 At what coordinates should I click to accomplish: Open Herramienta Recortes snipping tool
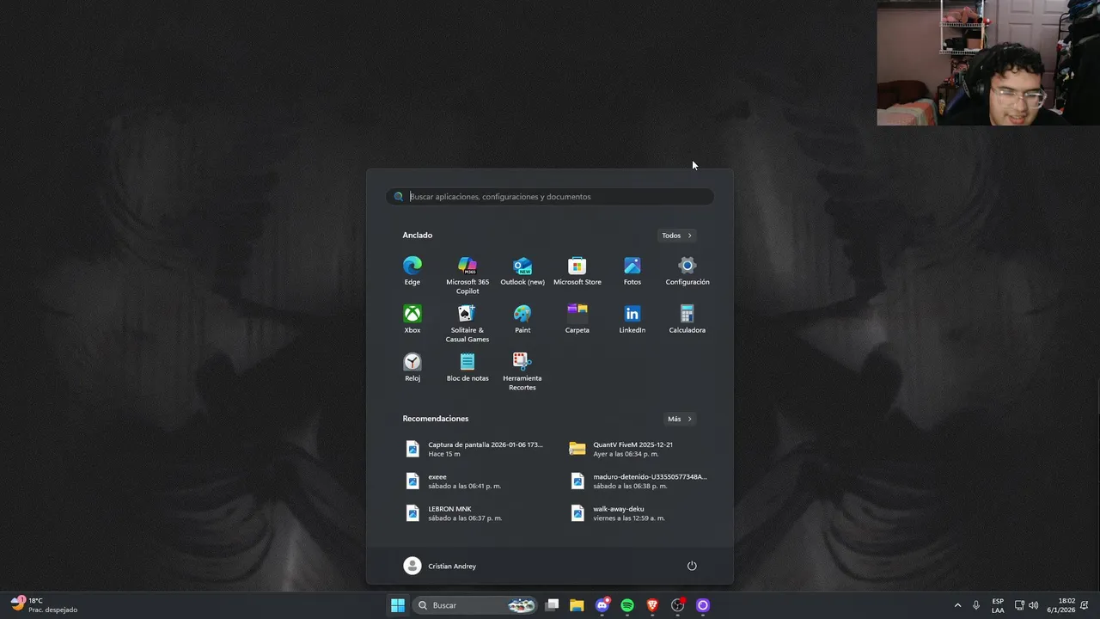(x=522, y=371)
